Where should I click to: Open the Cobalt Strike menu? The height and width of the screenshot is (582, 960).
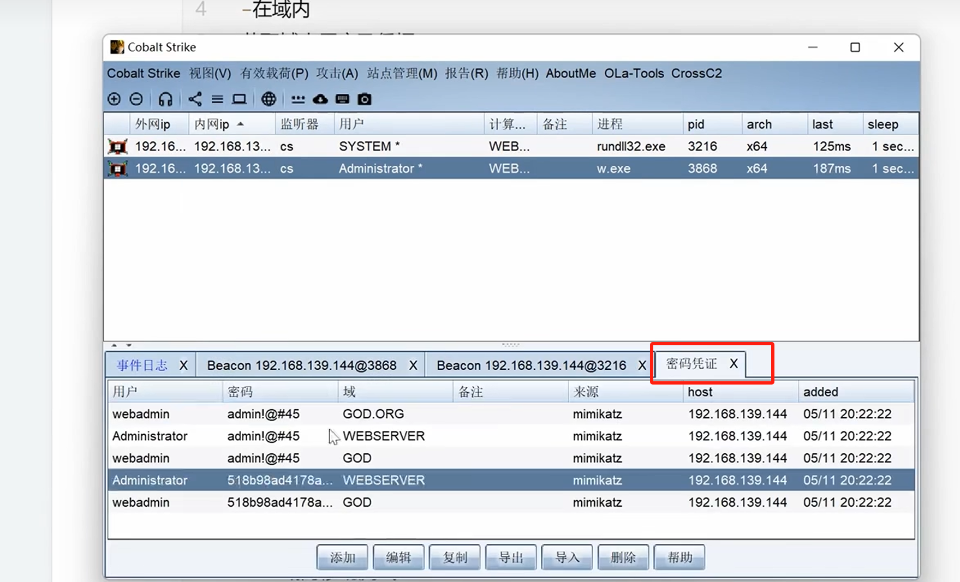(144, 74)
